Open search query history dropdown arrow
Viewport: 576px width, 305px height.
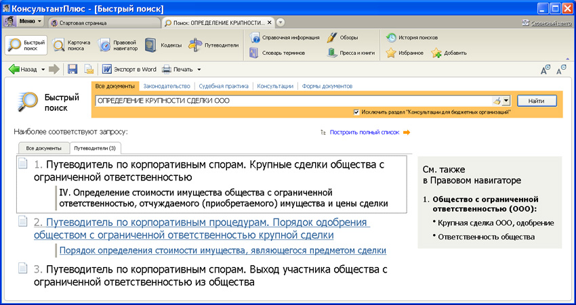507,101
